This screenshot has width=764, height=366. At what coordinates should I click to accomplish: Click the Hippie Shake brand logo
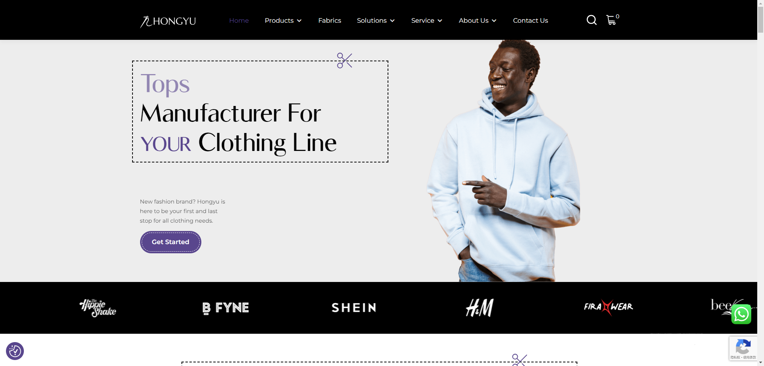point(98,307)
